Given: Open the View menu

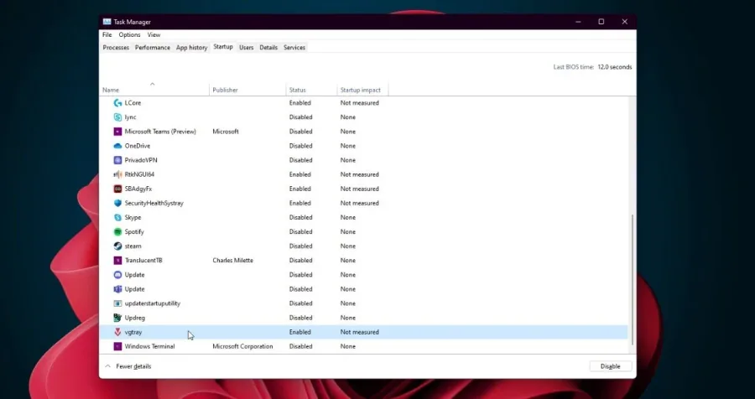Looking at the screenshot, I should click(154, 34).
